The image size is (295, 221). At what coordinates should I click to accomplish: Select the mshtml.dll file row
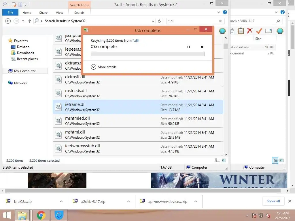[x=138, y=135]
